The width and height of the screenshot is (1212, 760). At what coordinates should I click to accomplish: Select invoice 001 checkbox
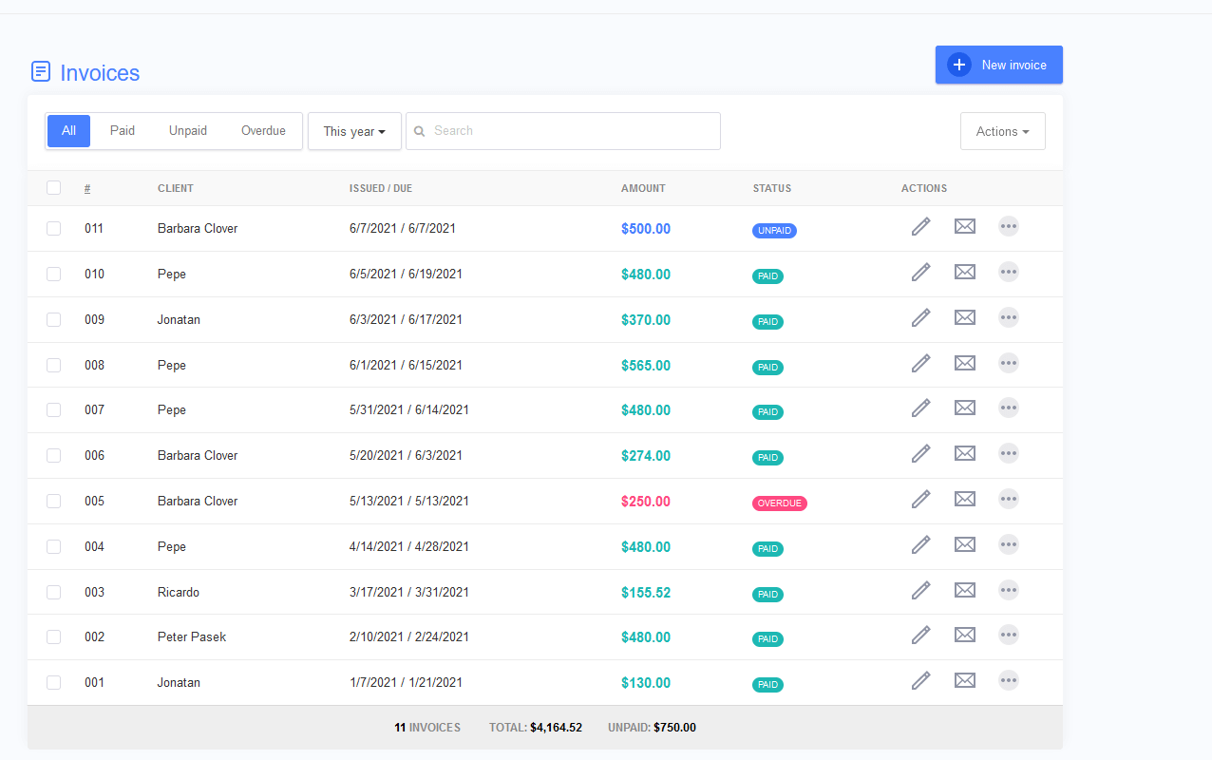click(53, 682)
